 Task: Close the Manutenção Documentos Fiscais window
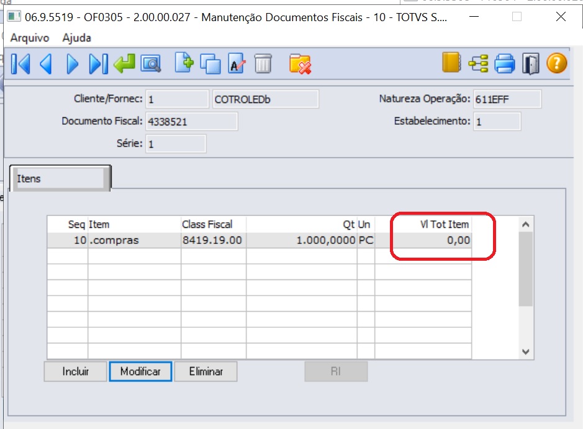pyautogui.click(x=561, y=17)
